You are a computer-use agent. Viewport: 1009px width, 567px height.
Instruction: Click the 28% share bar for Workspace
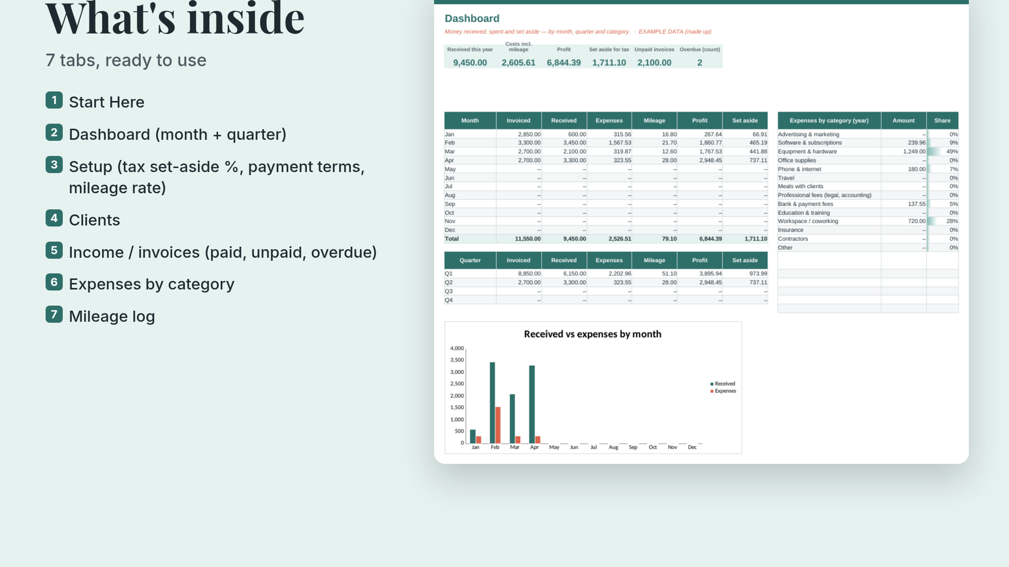[942, 221]
